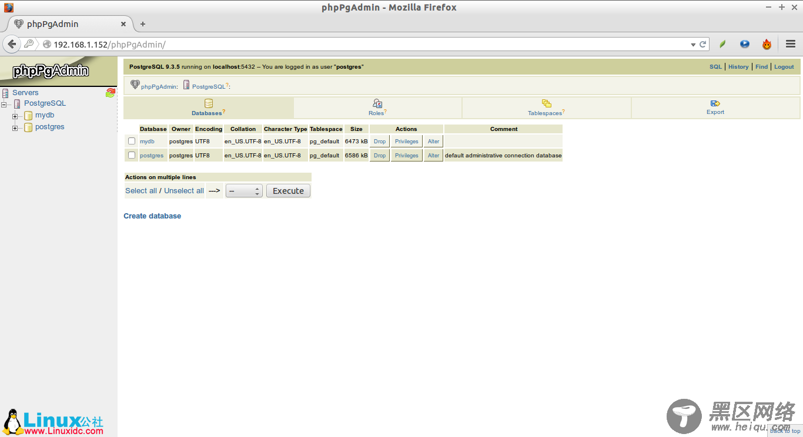The width and height of the screenshot is (803, 437).
Task: Click the phpPgAdmin logo banner
Action: tap(58, 71)
